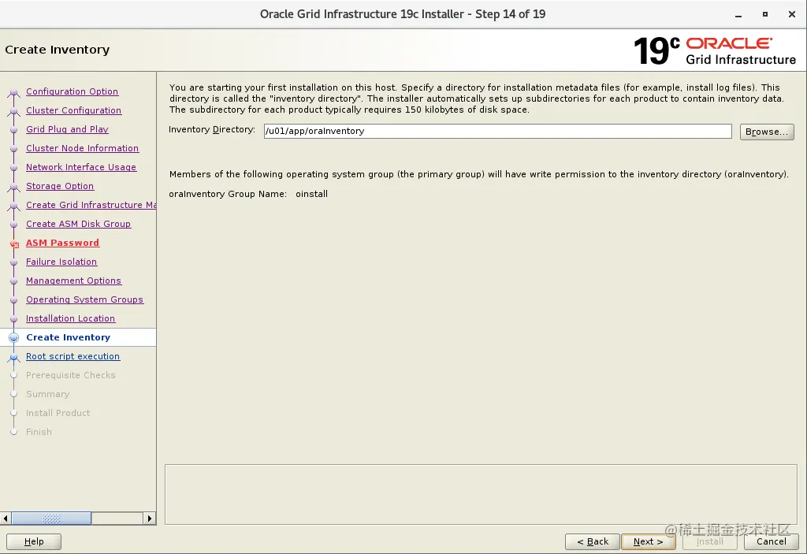Viewport: 807px width, 554px height.
Task: Go to Operating System Groups step
Action: tap(85, 299)
